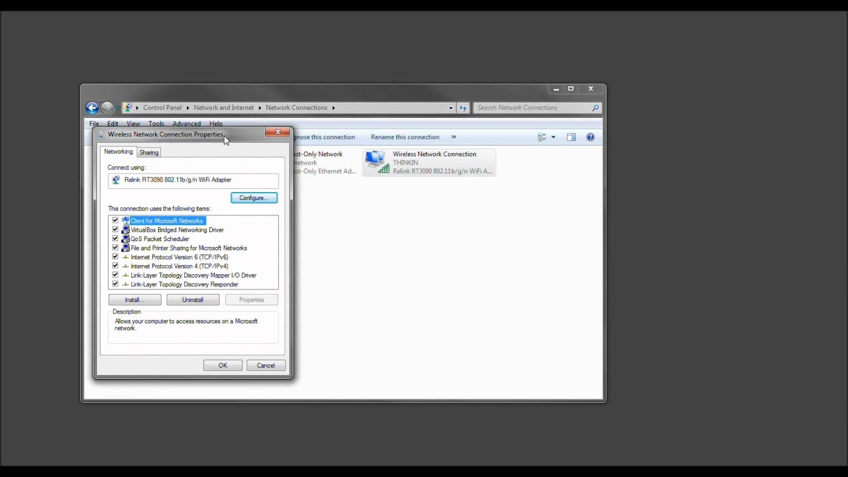Viewport: 848px width, 477px height.
Task: Select Control Panel in the address breadcrumb
Action: click(162, 107)
